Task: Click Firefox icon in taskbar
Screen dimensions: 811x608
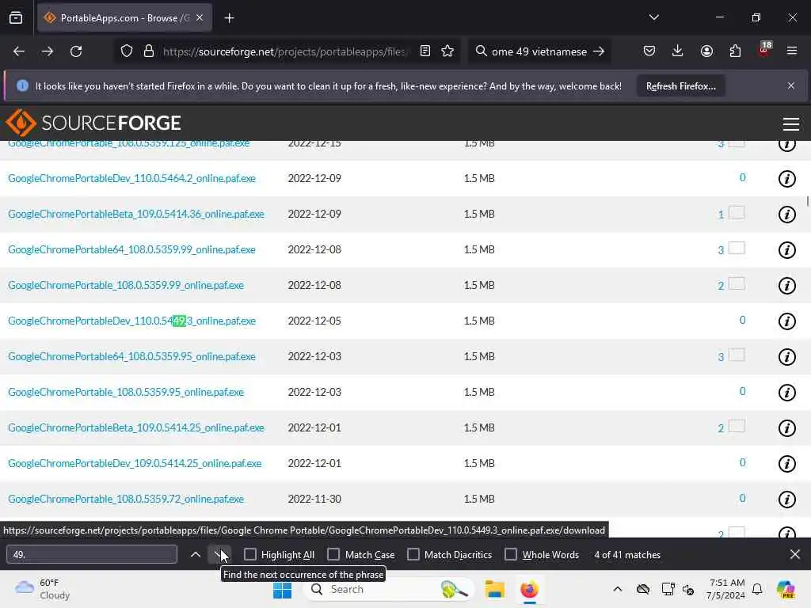Action: point(529,590)
